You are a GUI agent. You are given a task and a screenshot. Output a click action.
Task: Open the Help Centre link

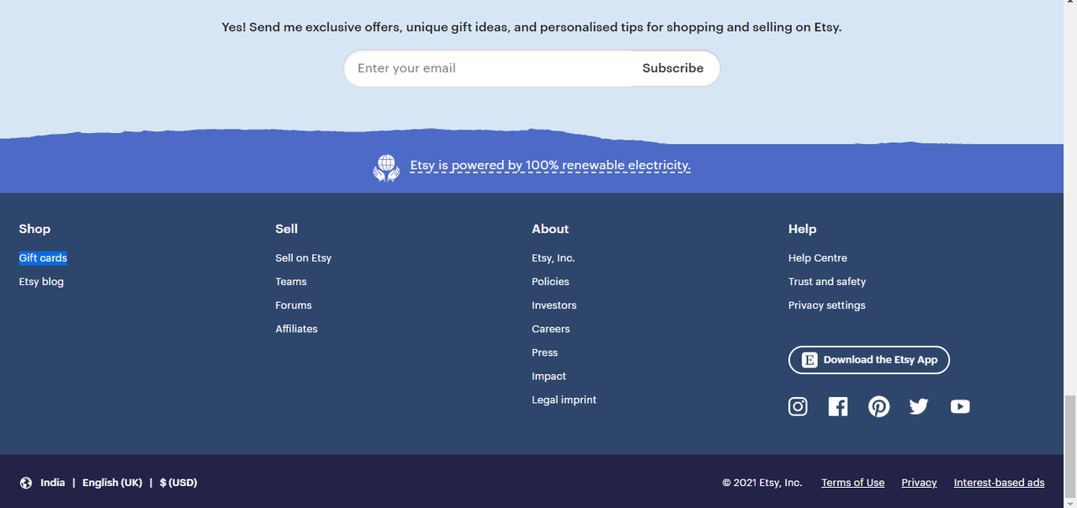818,258
